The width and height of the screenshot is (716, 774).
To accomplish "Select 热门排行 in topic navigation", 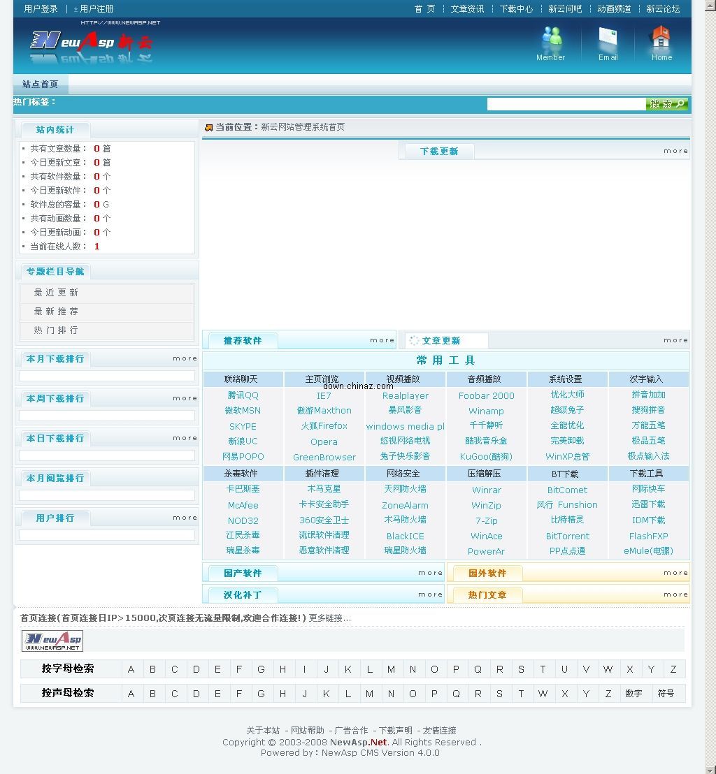I will (x=57, y=330).
